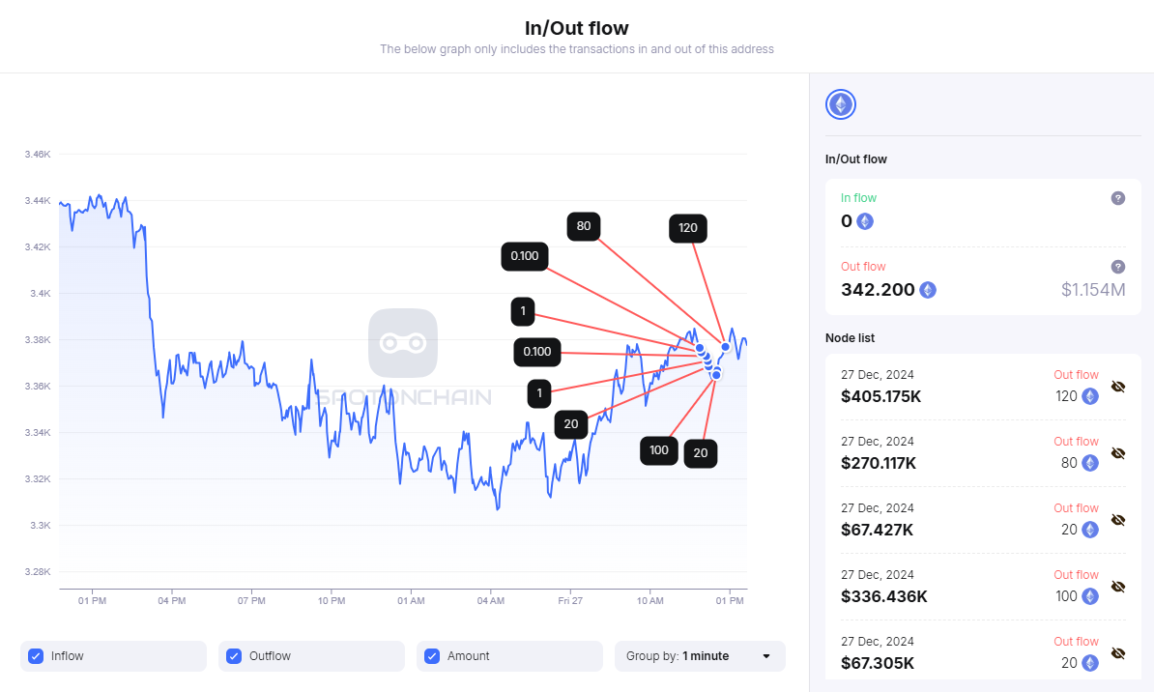Click the dropdown arrow in Group by
Screen dimensions: 1154x692
[x=766, y=656]
